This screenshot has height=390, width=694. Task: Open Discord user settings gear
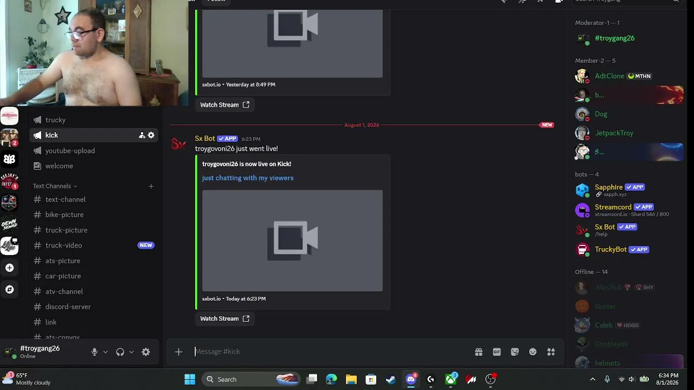pyautogui.click(x=146, y=352)
